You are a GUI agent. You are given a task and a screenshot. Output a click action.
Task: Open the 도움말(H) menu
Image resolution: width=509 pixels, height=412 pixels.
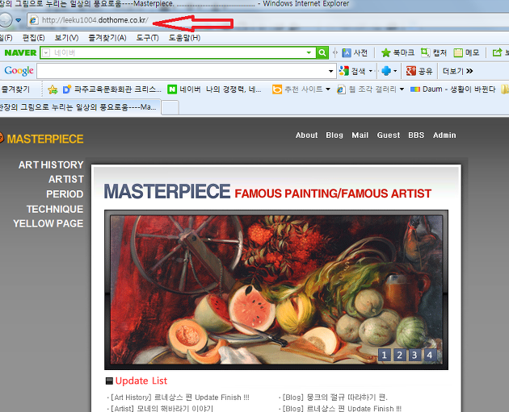pyautogui.click(x=184, y=38)
